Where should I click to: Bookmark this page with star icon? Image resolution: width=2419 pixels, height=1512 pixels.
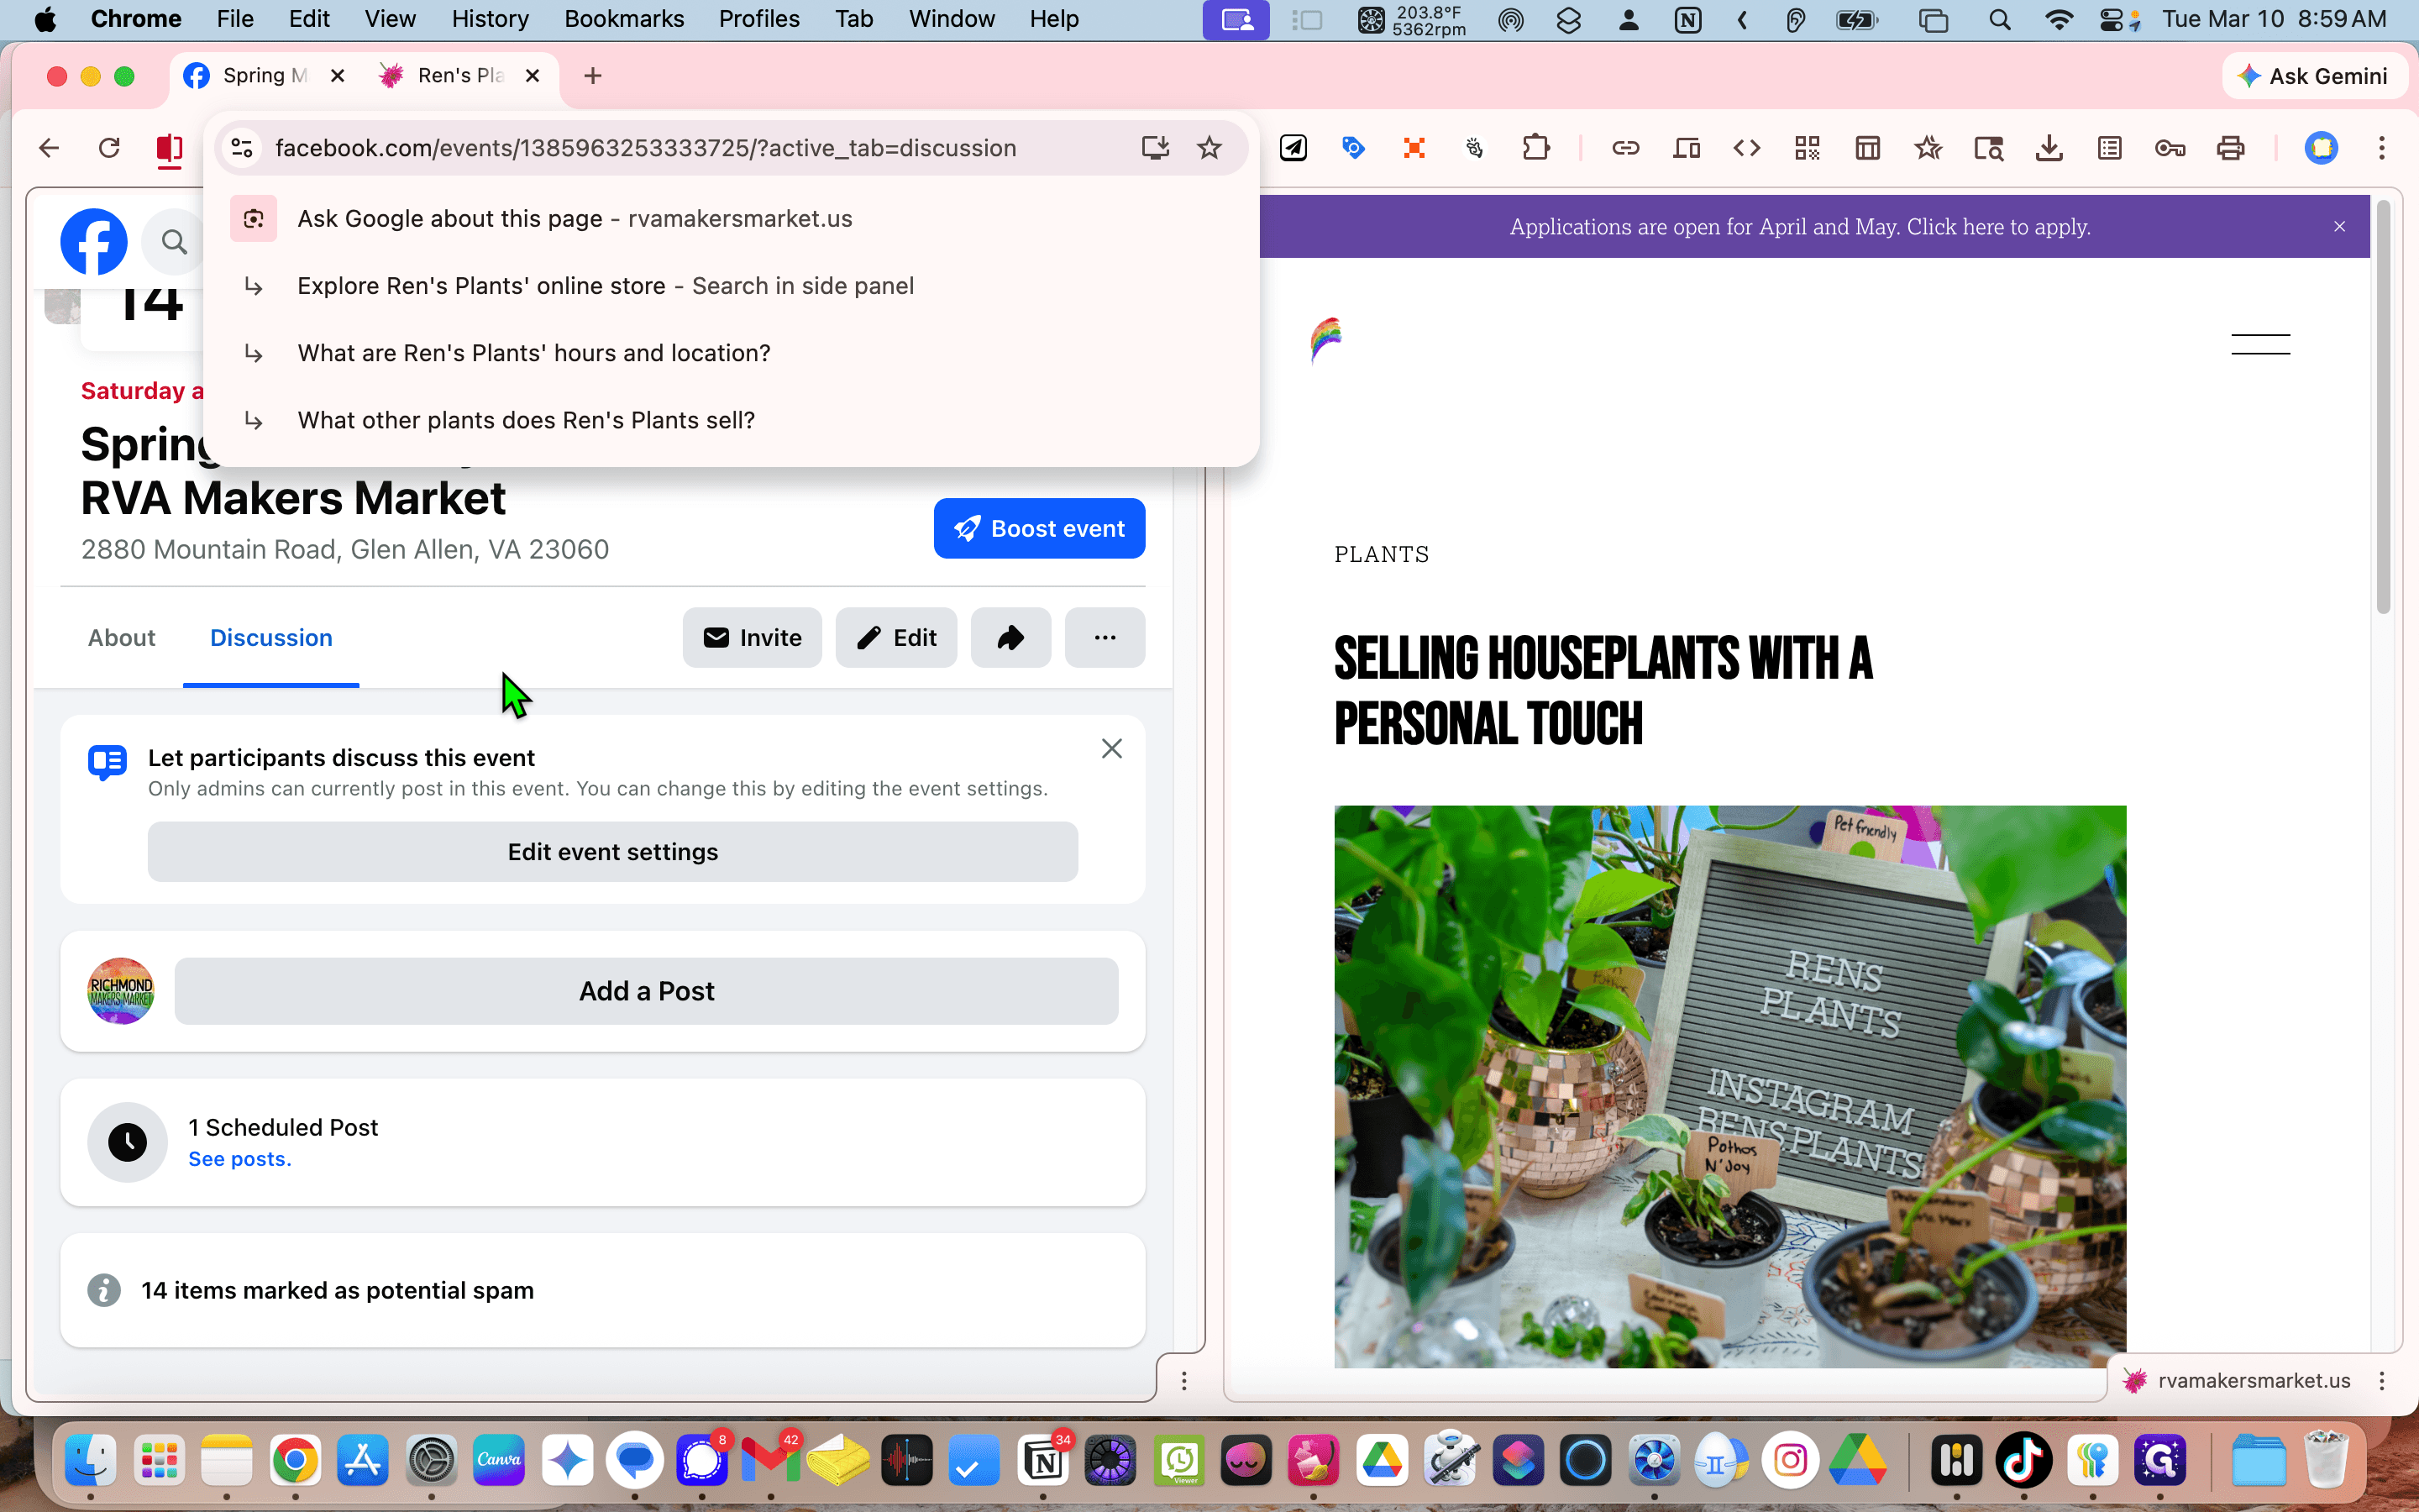click(x=1209, y=148)
